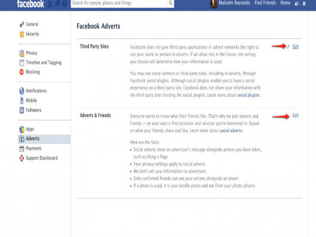Screen dimensions: 316x237
Task: Open General settings section
Action: pyautogui.click(x=32, y=24)
